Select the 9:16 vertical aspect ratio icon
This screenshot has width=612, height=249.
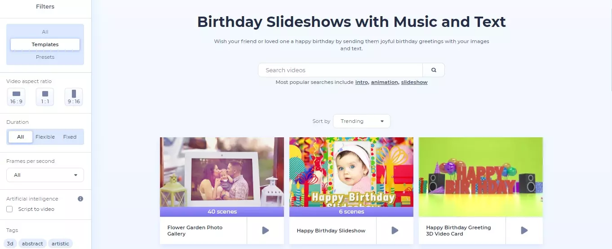point(74,97)
